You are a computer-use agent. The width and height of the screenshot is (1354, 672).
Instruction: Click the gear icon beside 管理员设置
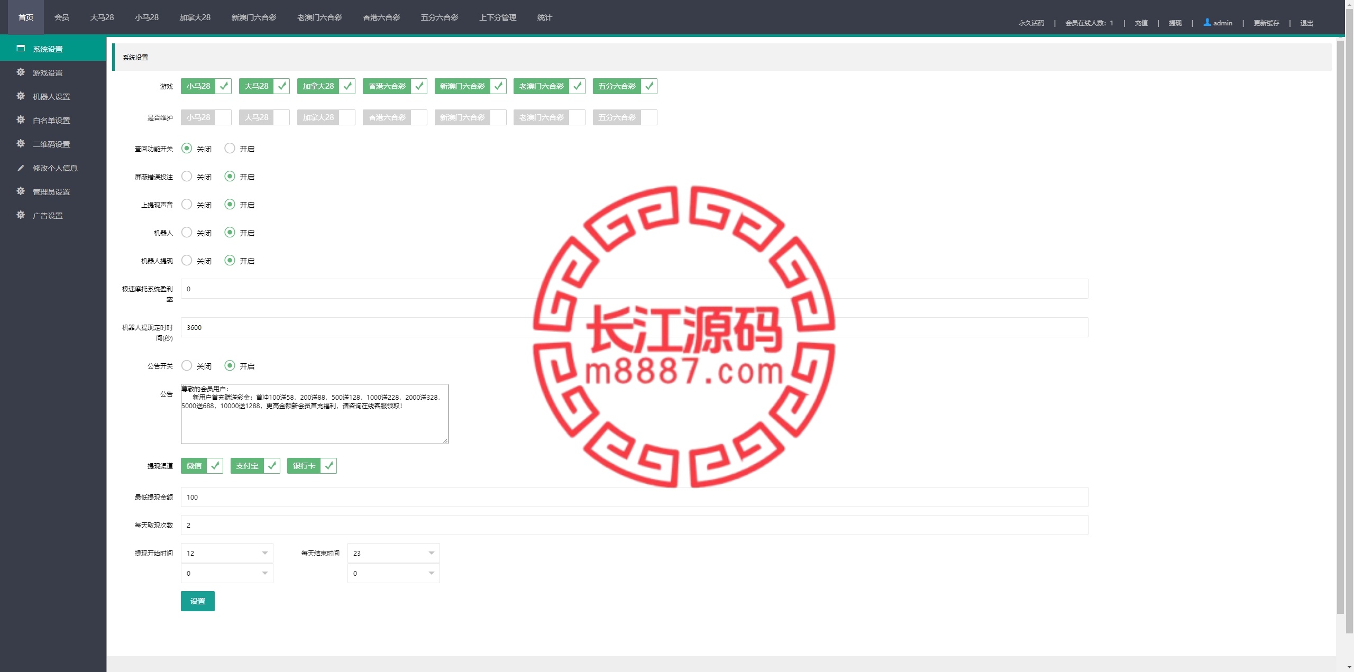[x=21, y=191]
